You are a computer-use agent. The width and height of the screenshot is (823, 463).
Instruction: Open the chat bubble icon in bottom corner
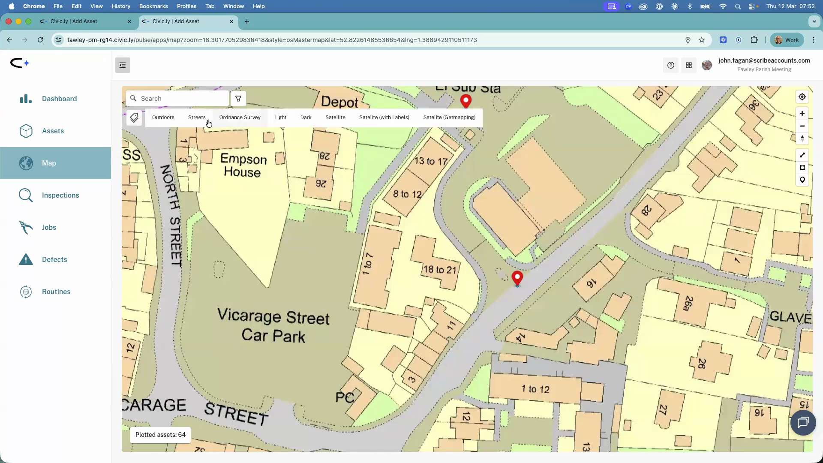click(x=803, y=423)
